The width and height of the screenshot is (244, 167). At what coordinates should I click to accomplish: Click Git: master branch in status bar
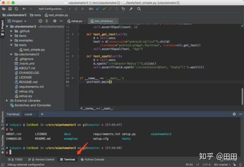click(x=222, y=164)
